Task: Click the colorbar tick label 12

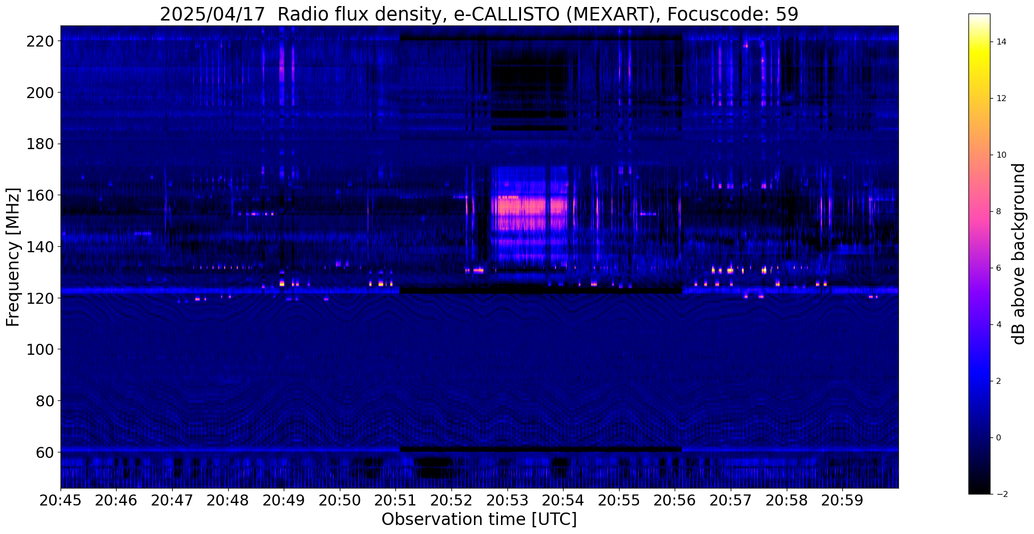Action: coord(1001,99)
